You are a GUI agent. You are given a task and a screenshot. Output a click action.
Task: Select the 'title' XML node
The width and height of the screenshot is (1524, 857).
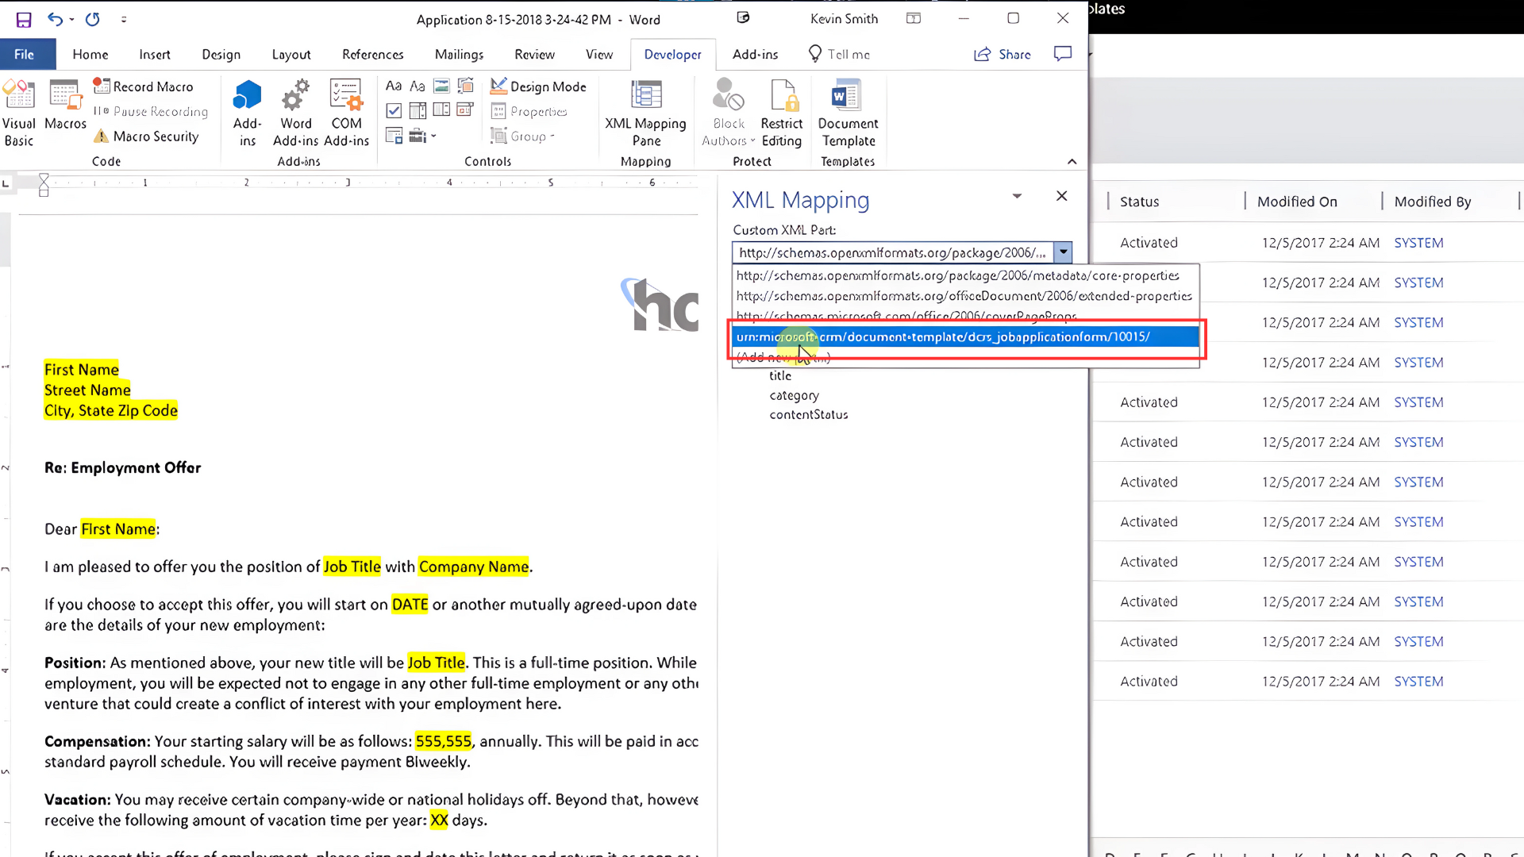click(780, 376)
